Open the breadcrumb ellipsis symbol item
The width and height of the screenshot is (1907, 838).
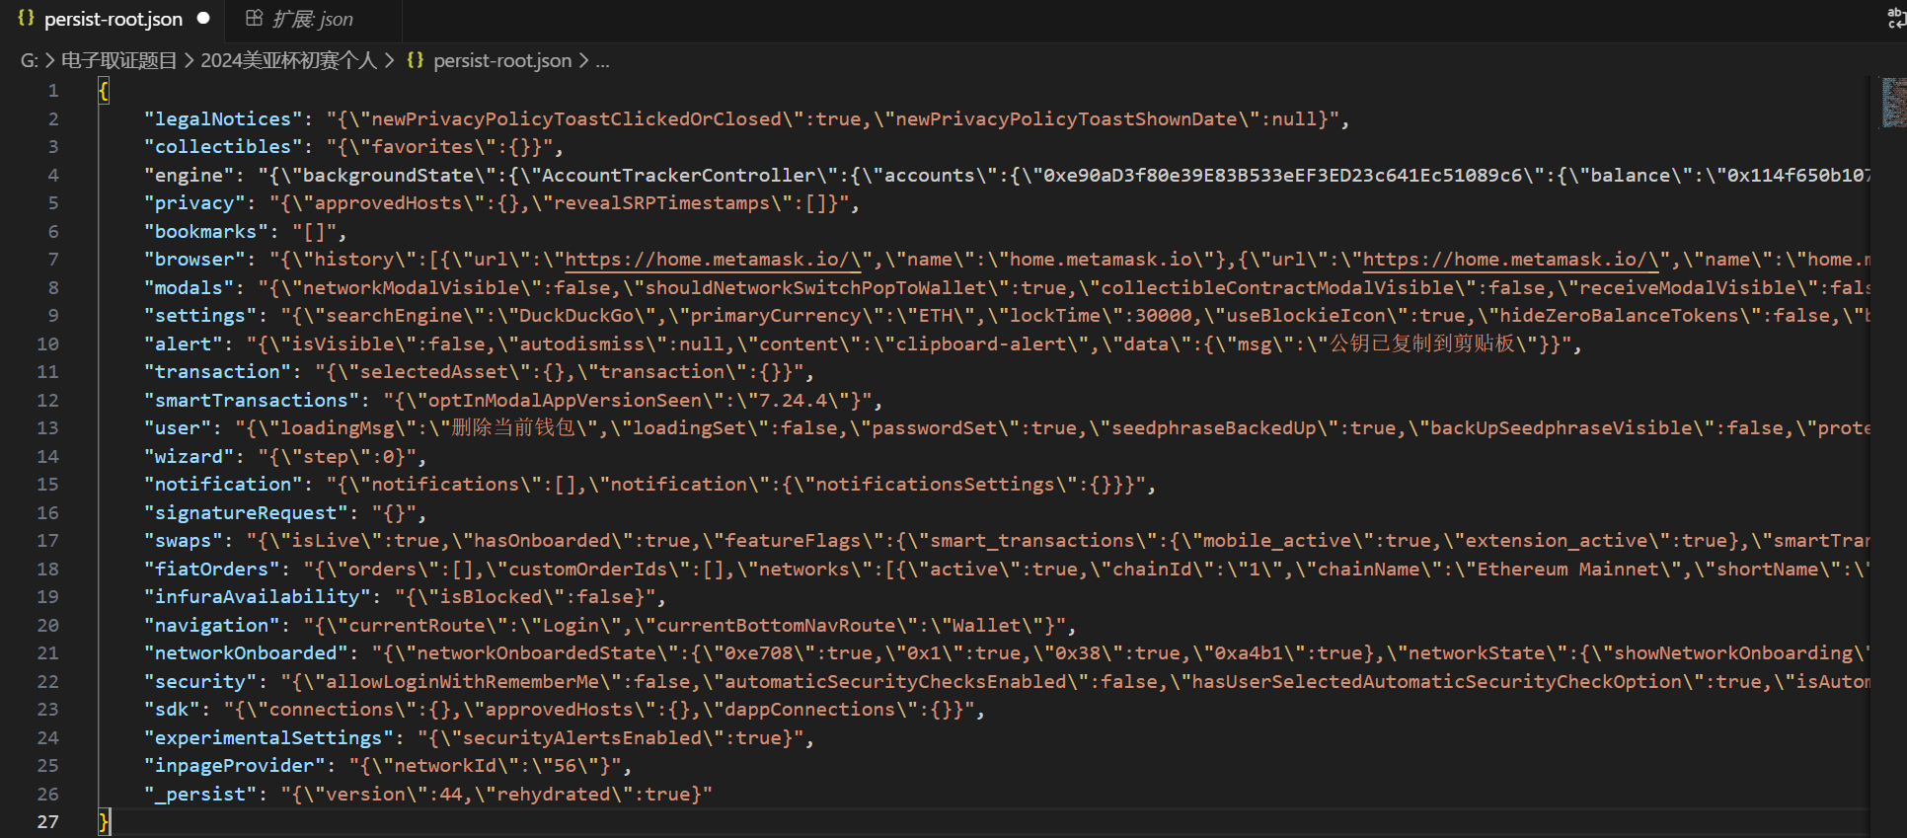point(602,60)
